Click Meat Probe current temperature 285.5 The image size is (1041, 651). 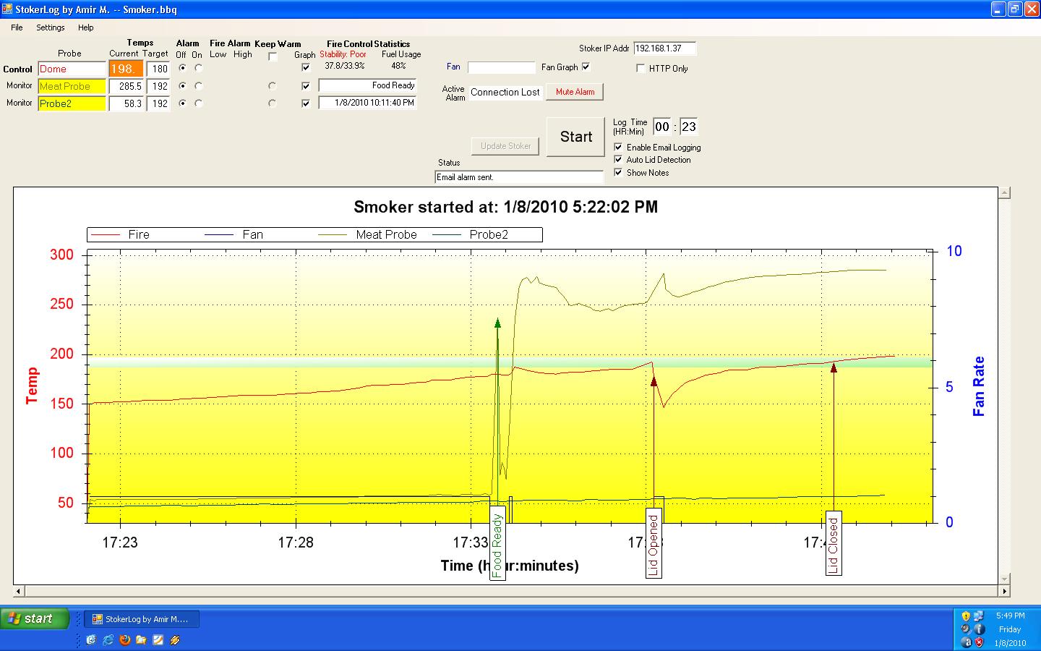coord(126,86)
